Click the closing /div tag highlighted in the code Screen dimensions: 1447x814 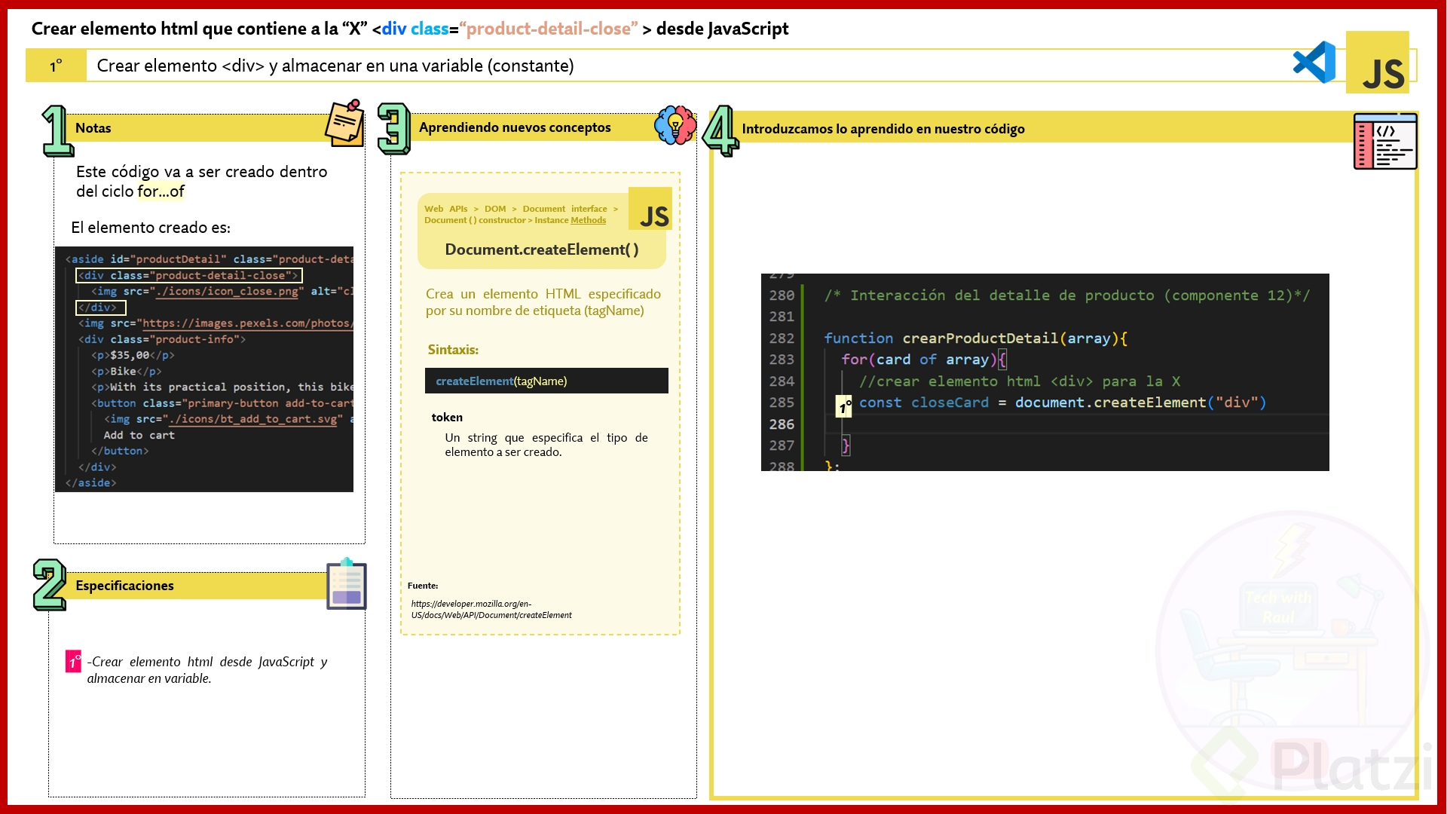pos(100,308)
